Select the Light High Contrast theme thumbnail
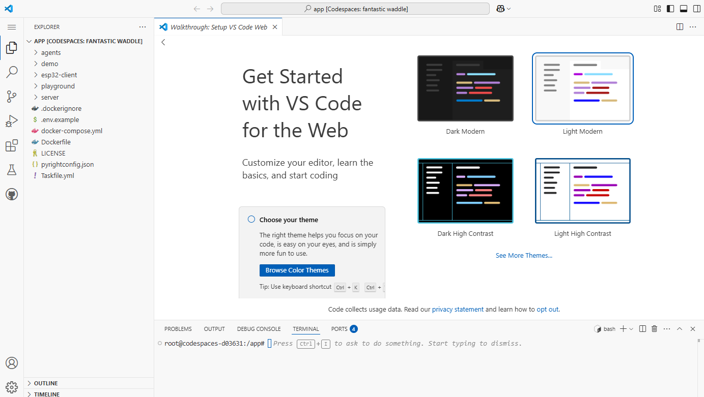Viewport: 704px width, 397px height. pyautogui.click(x=583, y=191)
